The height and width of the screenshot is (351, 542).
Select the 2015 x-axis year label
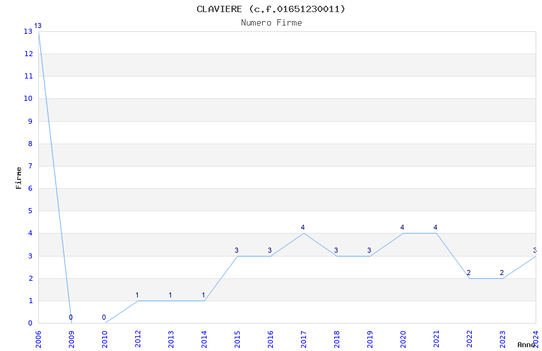pos(237,340)
